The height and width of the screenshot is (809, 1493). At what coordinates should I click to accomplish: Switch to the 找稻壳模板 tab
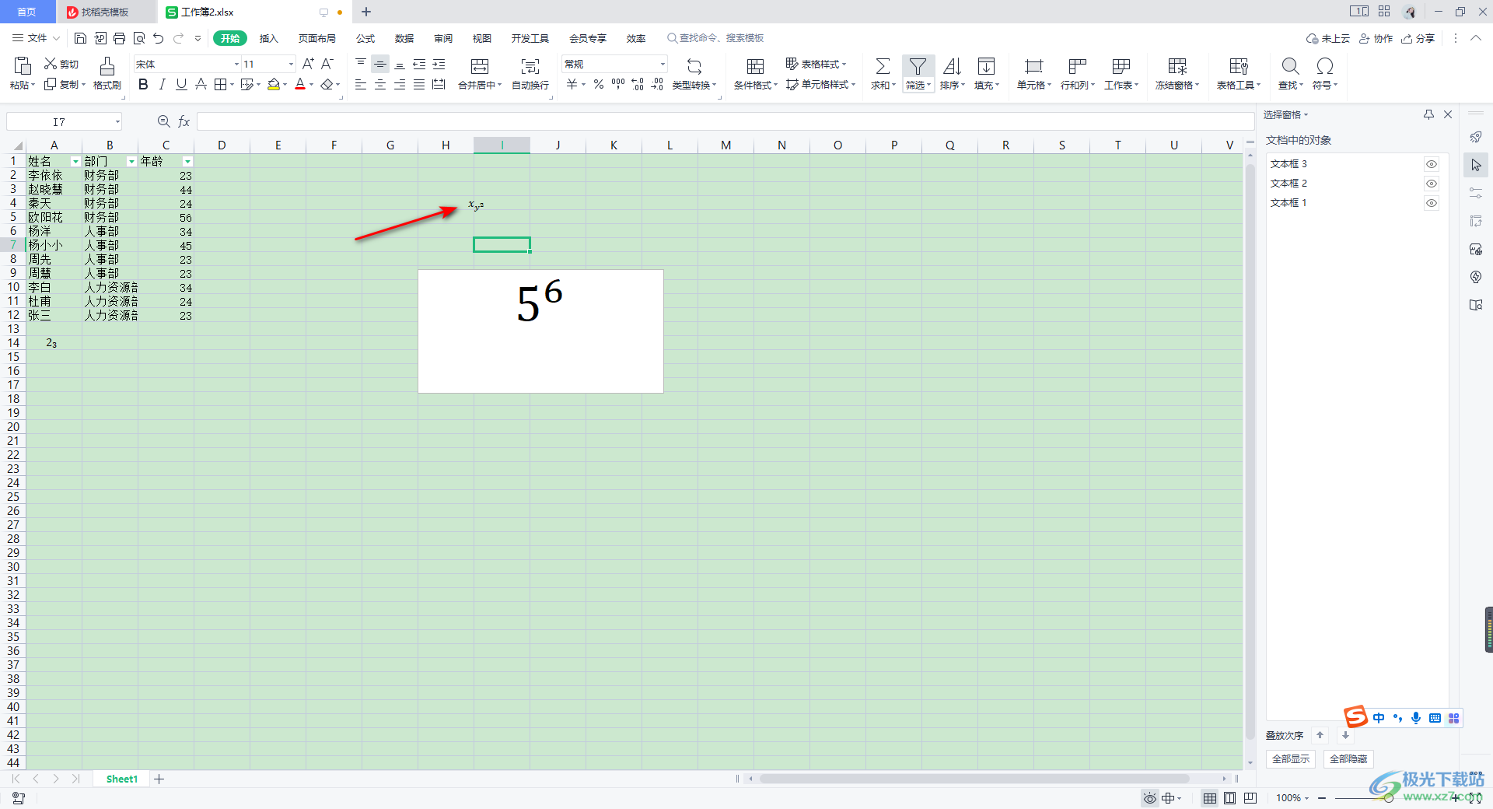tap(105, 12)
